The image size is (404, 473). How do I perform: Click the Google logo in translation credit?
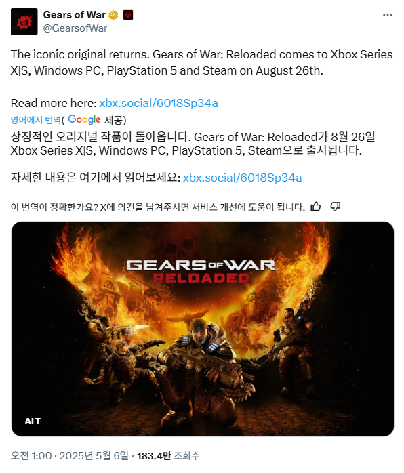[84, 119]
